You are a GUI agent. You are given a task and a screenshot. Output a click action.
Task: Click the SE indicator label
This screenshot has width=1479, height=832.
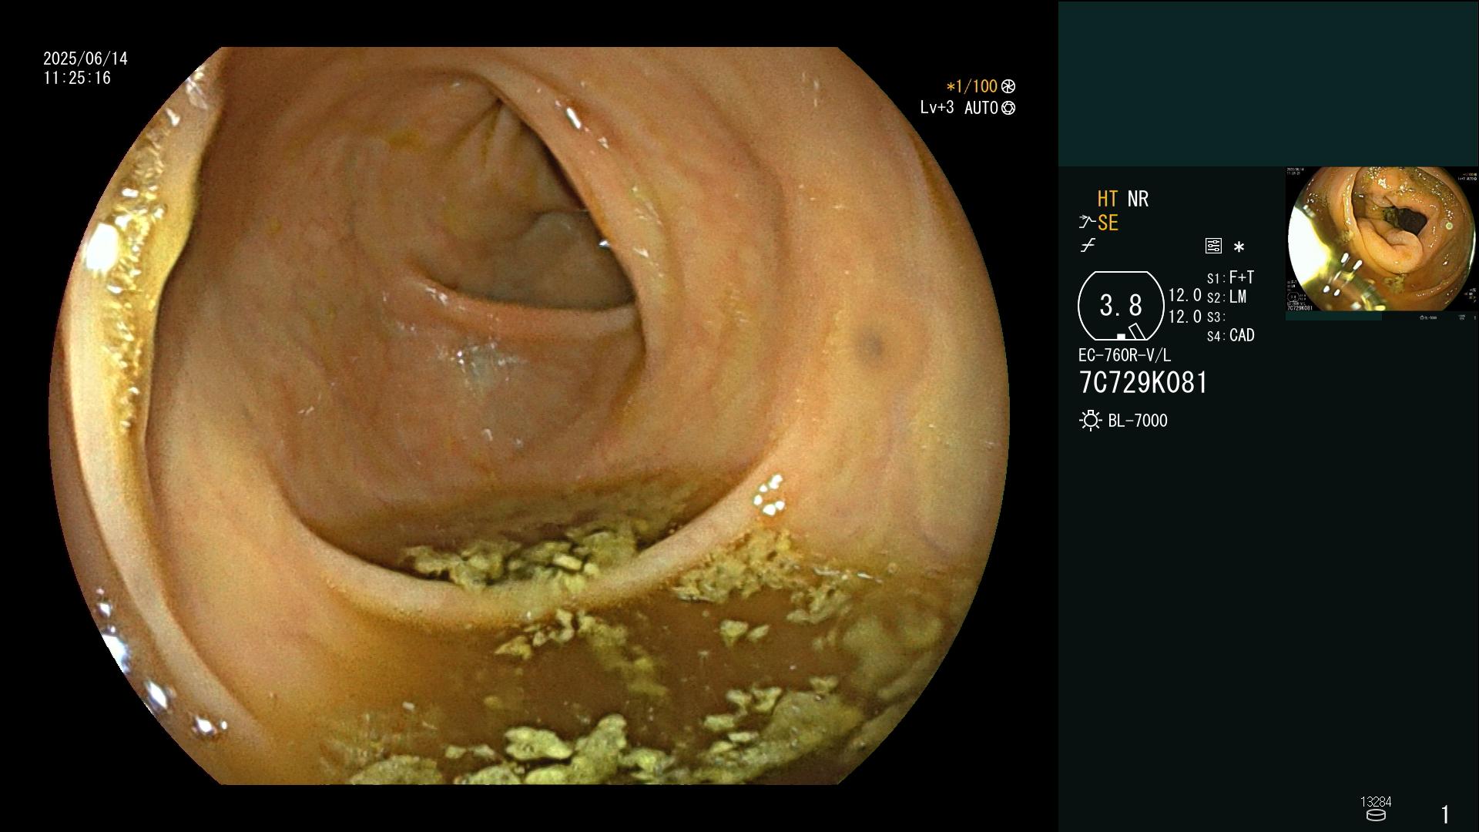1108,223
